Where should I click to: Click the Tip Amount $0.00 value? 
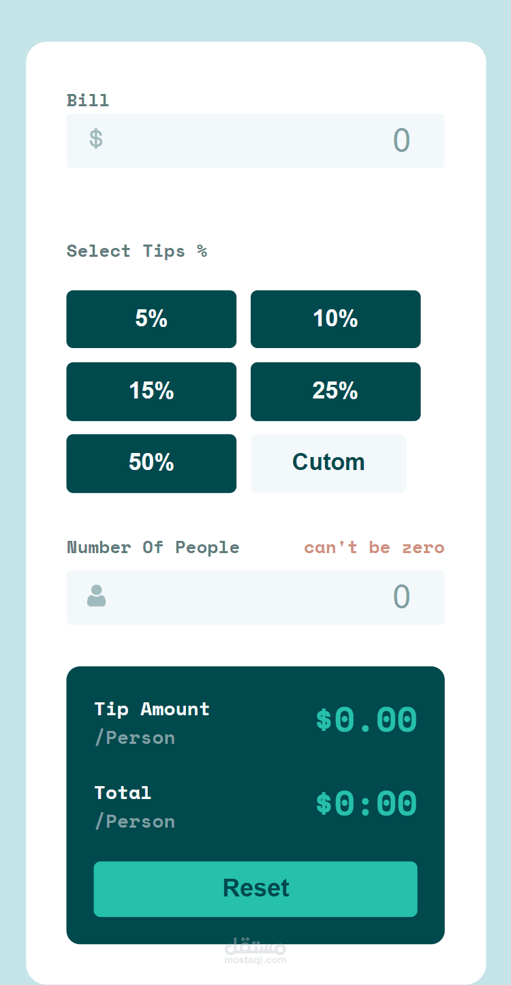tap(366, 721)
